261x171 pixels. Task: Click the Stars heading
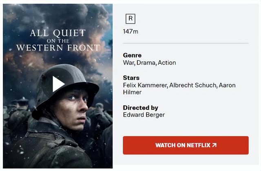(x=131, y=78)
